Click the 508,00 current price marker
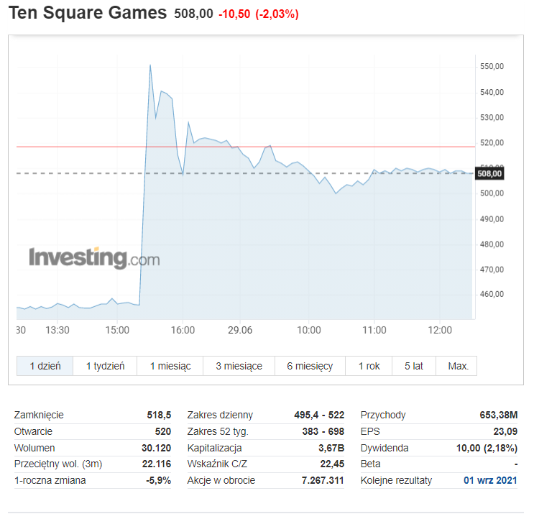This screenshot has width=534, height=519. (489, 174)
